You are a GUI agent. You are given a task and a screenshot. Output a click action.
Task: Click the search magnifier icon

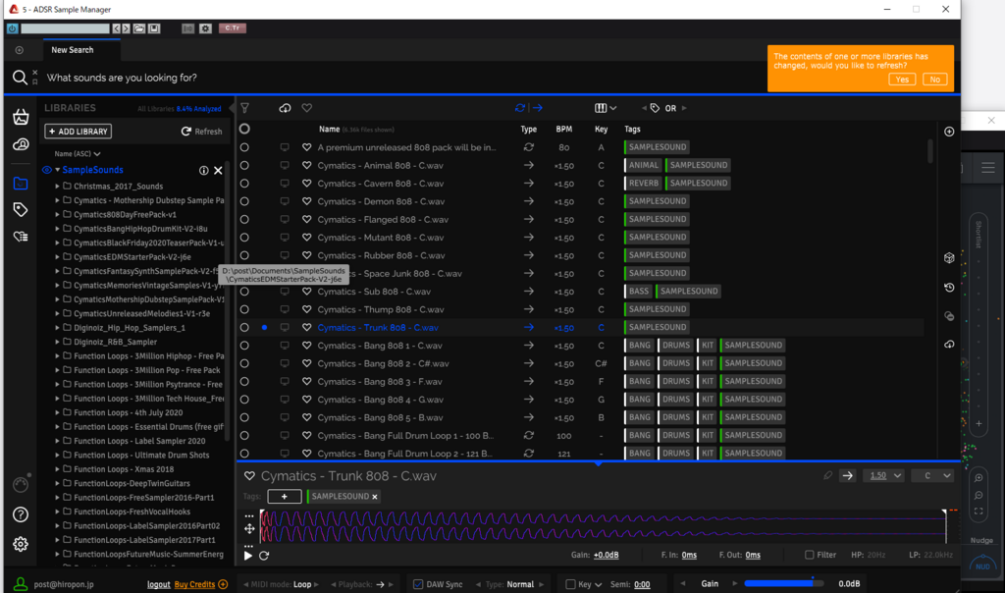coord(20,78)
